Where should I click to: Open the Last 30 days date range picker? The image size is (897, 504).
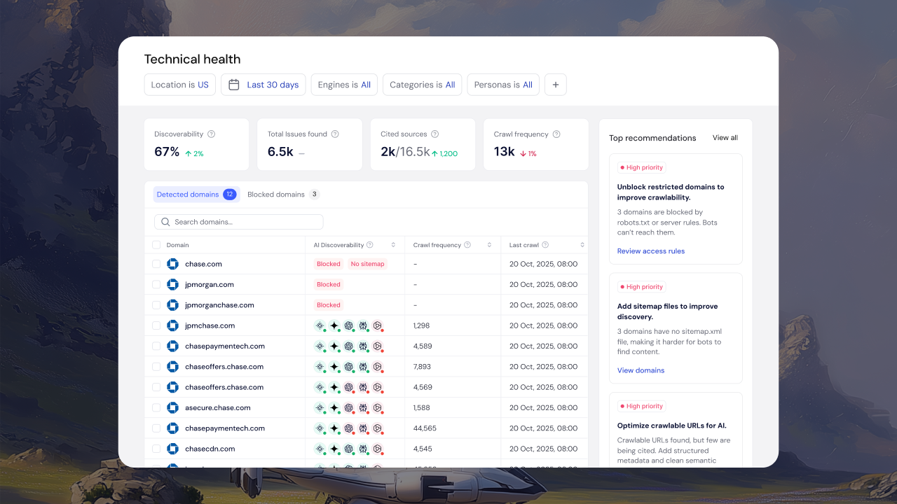pyautogui.click(x=263, y=85)
